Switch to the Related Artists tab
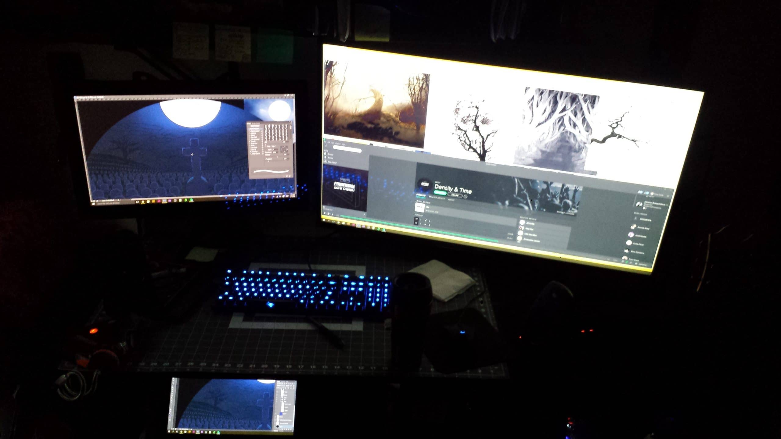 [x=437, y=198]
